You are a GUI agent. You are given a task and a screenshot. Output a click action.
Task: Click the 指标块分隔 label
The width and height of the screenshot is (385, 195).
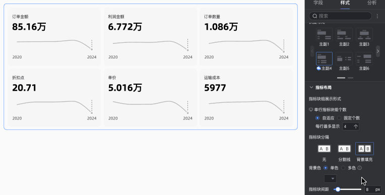tap(318, 137)
